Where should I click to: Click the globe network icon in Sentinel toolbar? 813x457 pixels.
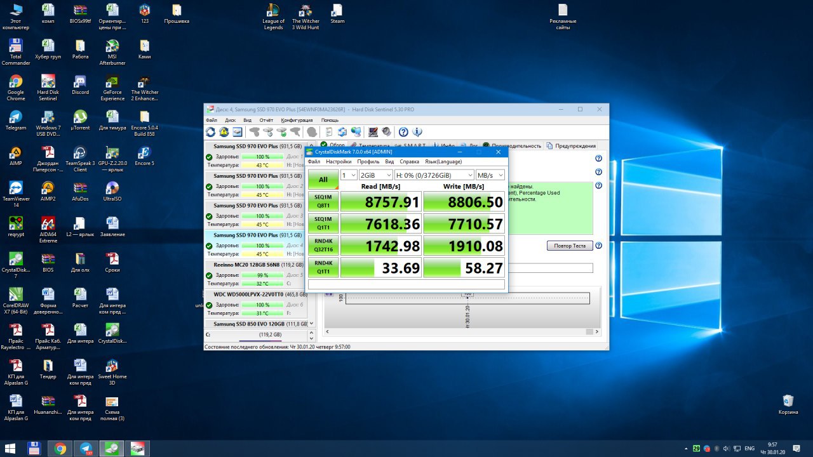click(356, 132)
